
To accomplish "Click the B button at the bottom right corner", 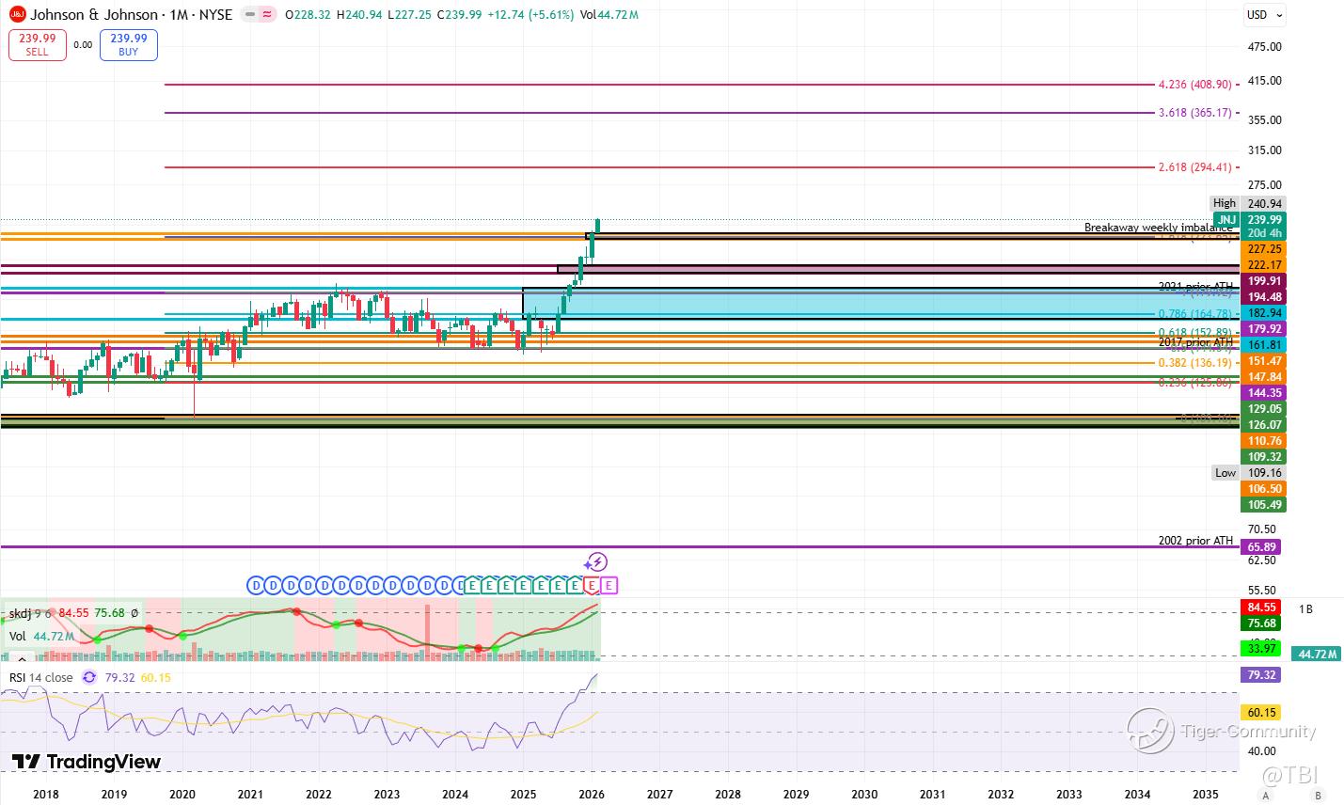I will click(1319, 797).
